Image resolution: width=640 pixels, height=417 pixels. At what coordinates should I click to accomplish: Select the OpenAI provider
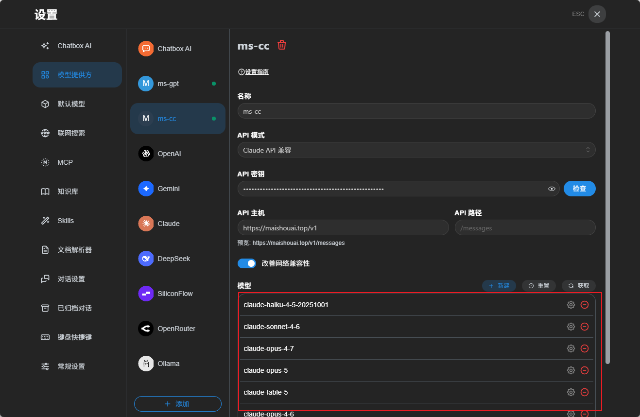pyautogui.click(x=178, y=154)
